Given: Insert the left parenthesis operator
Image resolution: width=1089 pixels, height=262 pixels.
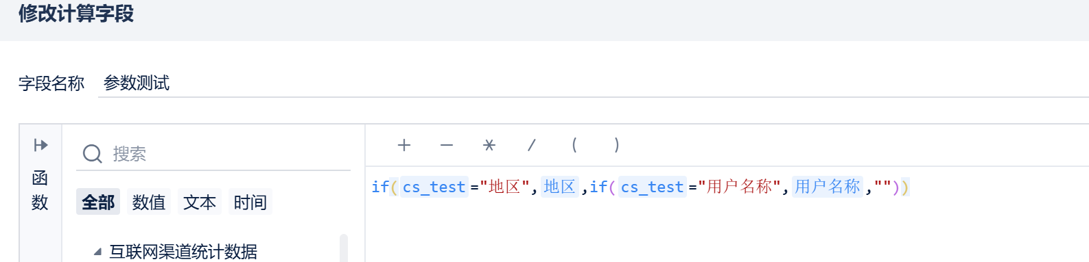Looking at the screenshot, I should 574,145.
